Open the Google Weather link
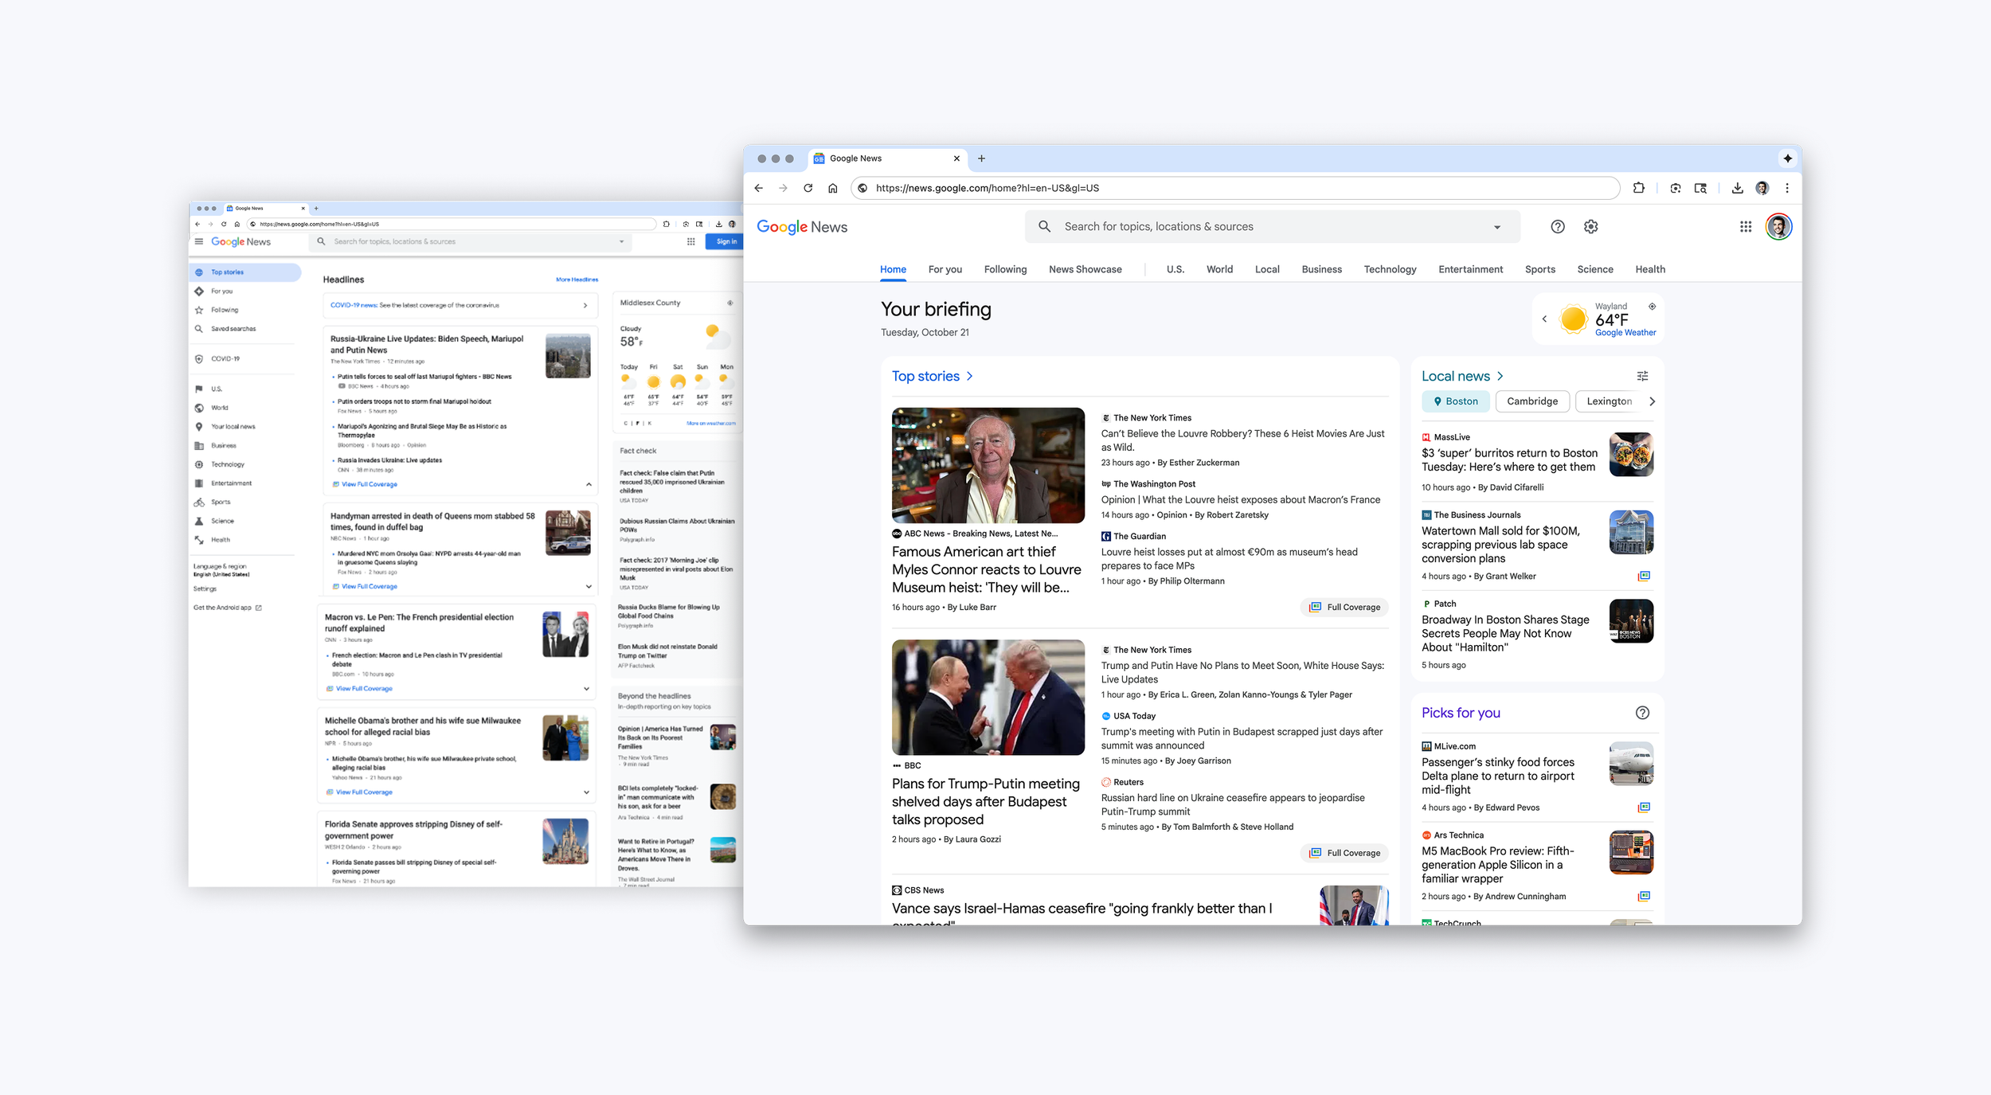The width and height of the screenshot is (1991, 1095). [1625, 333]
